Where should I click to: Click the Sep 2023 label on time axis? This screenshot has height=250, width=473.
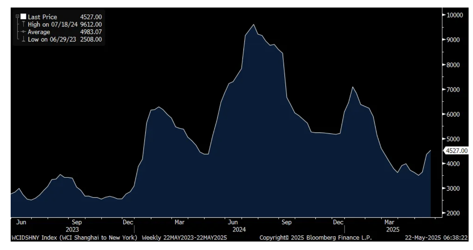point(77,222)
